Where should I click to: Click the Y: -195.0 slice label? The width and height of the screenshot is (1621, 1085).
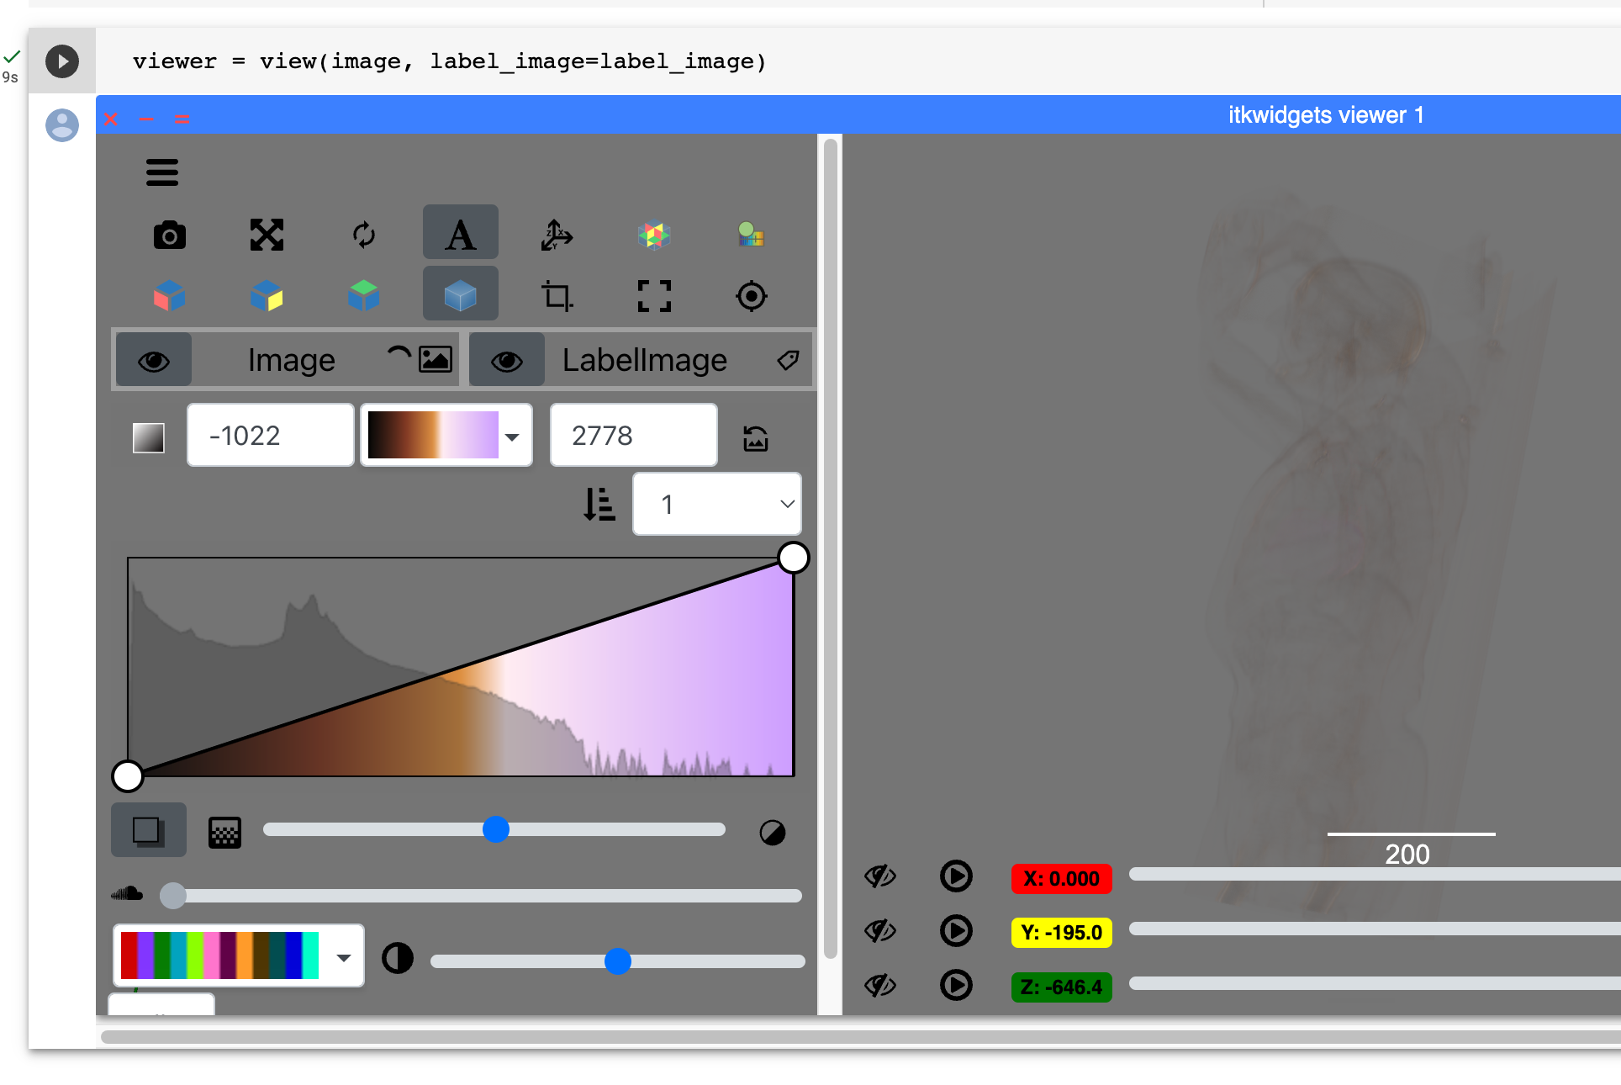[x=1062, y=933]
